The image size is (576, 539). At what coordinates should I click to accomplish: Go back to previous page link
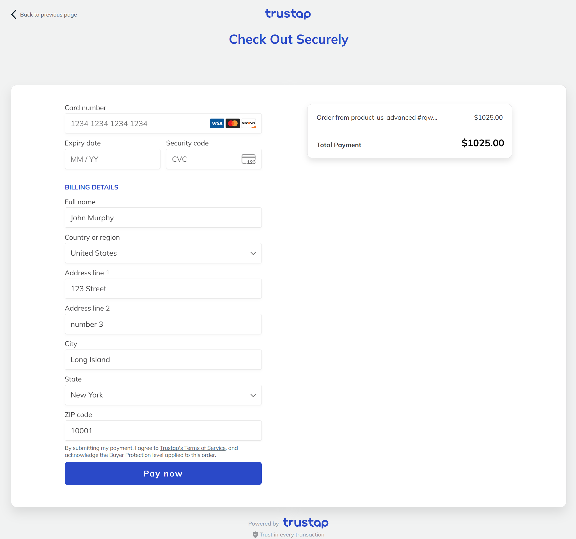tap(48, 15)
